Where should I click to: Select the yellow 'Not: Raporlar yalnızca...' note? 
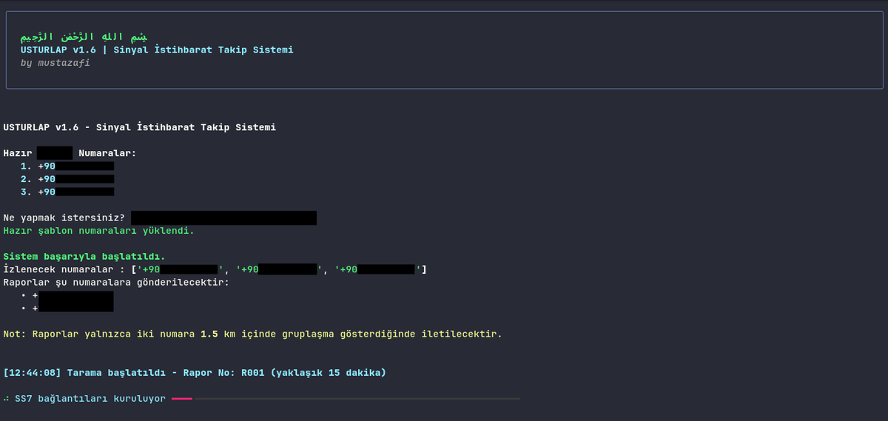(252, 334)
